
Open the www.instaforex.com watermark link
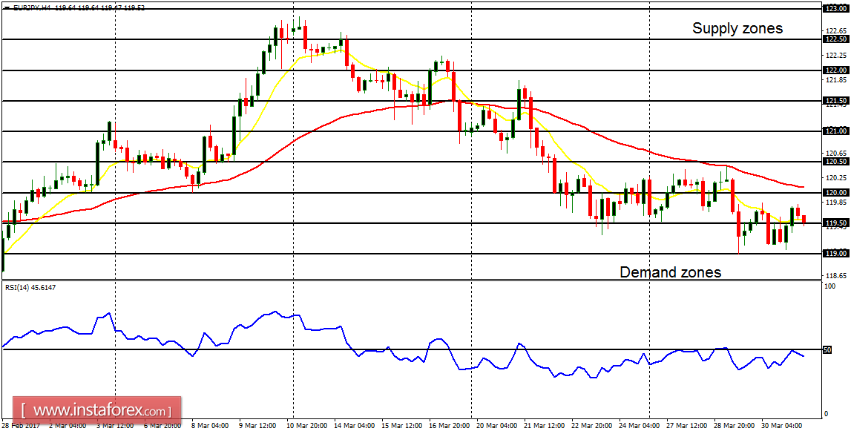100,410
